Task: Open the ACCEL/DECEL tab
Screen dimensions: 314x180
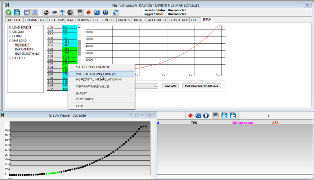Action: 157,20
